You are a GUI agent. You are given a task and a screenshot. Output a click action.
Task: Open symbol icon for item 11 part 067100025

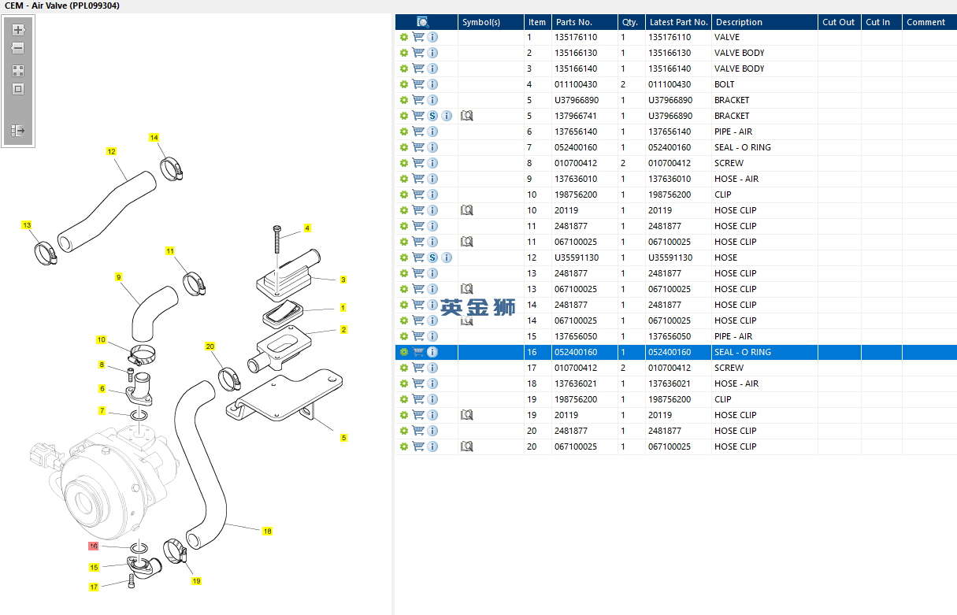tap(466, 242)
